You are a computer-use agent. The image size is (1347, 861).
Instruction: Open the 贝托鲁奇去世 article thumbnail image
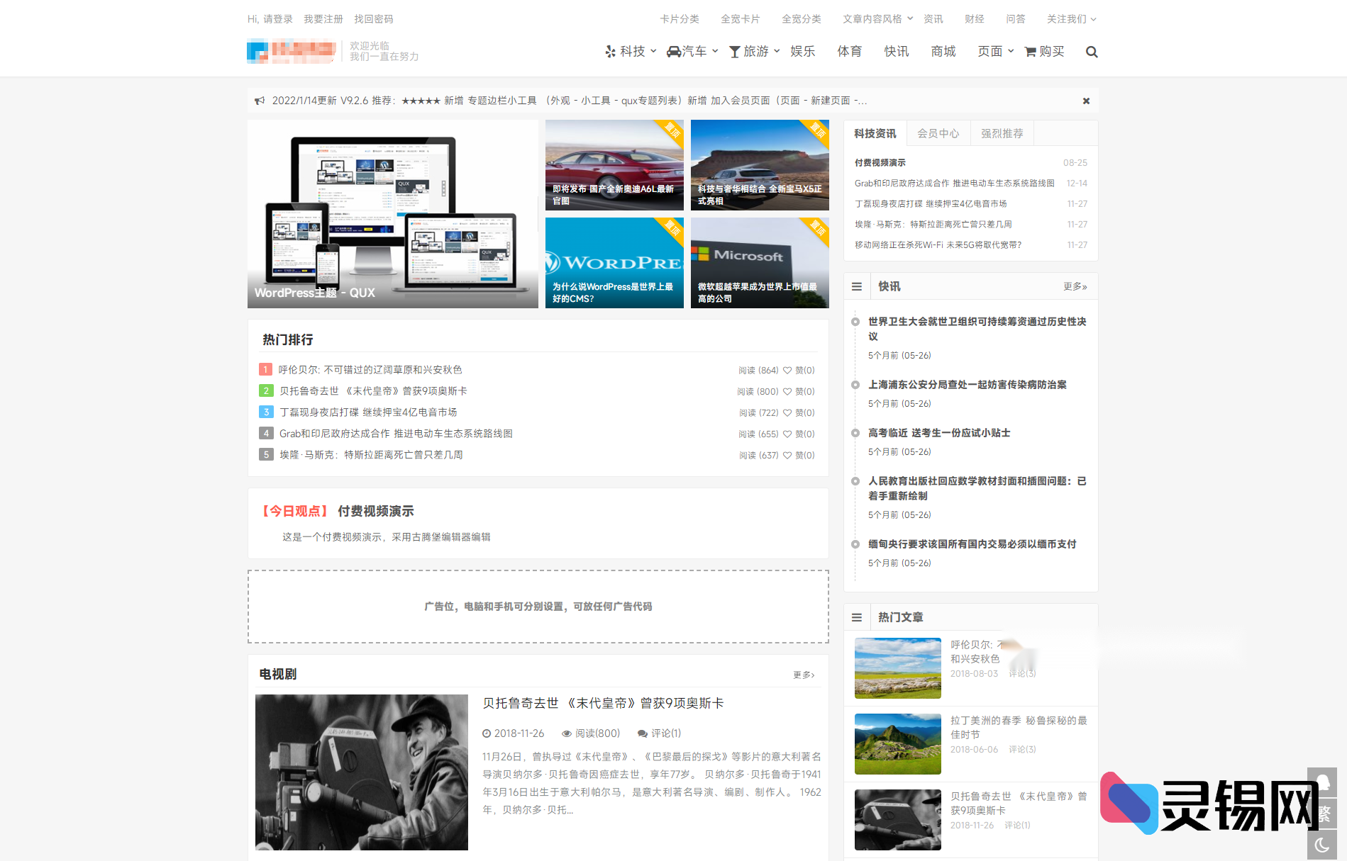point(361,772)
